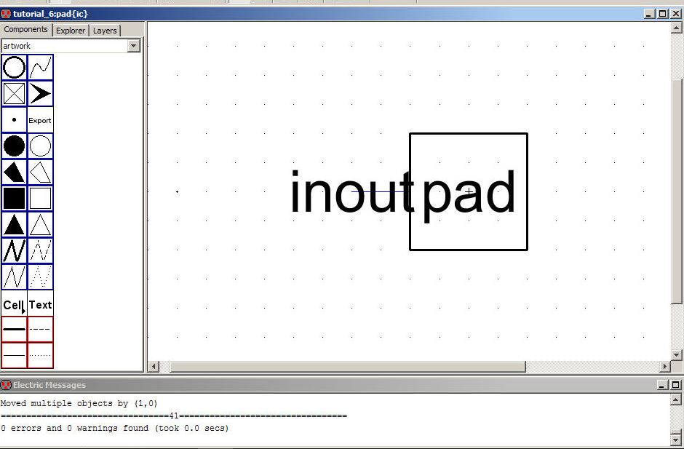The width and height of the screenshot is (684, 449).
Task: Pick the crossed box component
Action: click(x=14, y=94)
